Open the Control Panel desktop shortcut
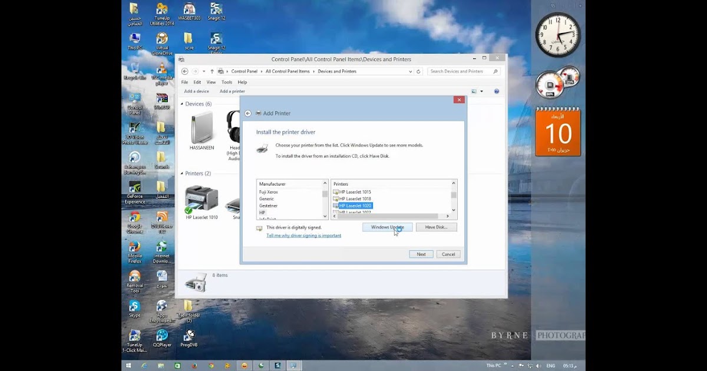 pos(134,104)
